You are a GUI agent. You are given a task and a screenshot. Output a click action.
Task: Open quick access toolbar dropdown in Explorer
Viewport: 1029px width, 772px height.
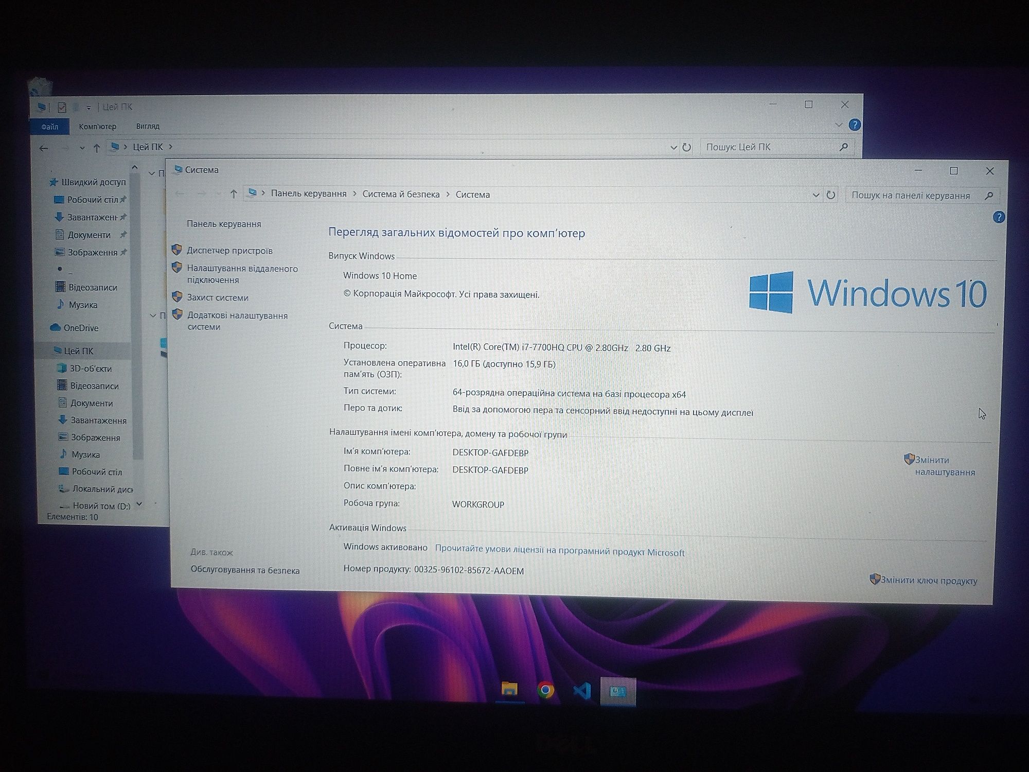click(88, 108)
